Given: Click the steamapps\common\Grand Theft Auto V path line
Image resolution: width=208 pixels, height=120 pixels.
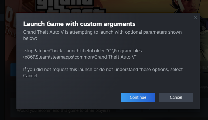Looking at the screenshot, I should (x=80, y=57).
